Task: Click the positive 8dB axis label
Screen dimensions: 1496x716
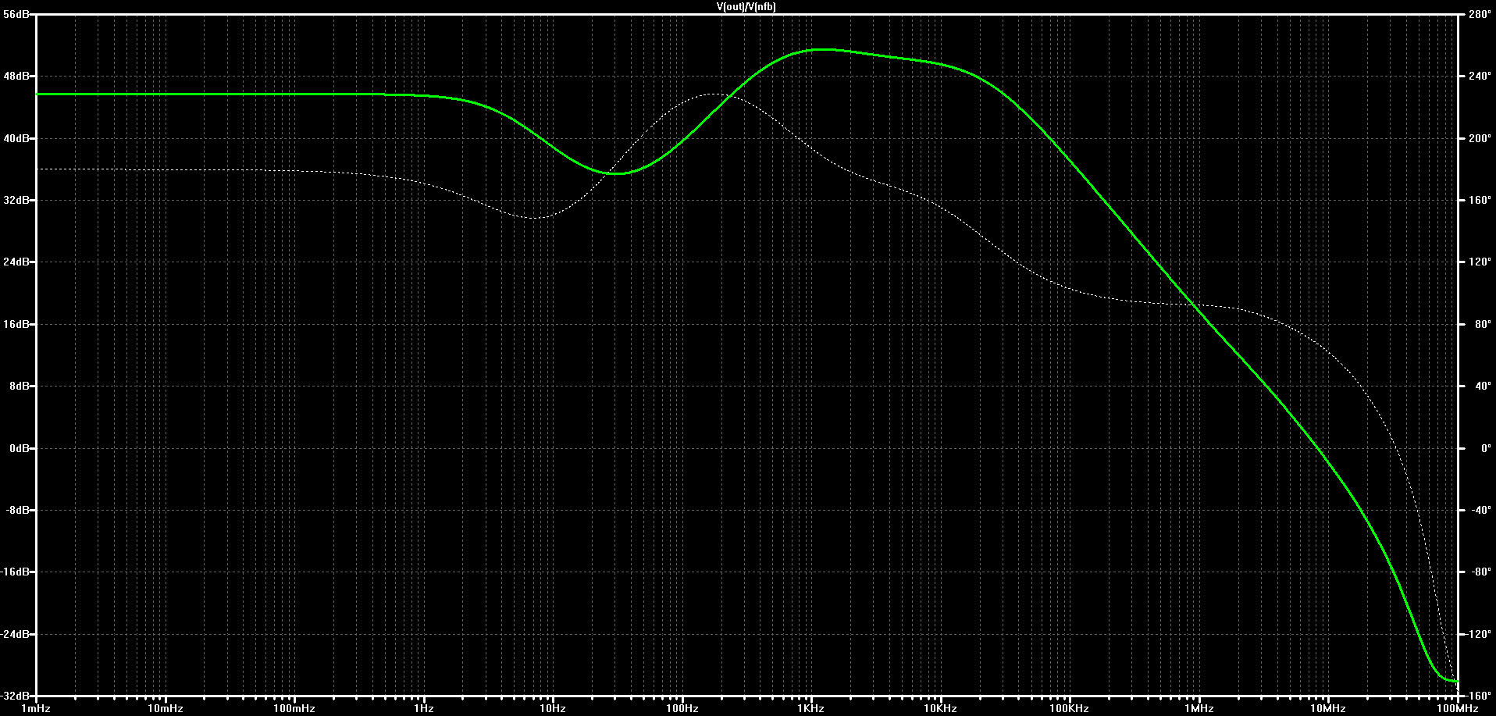Action: pos(19,386)
